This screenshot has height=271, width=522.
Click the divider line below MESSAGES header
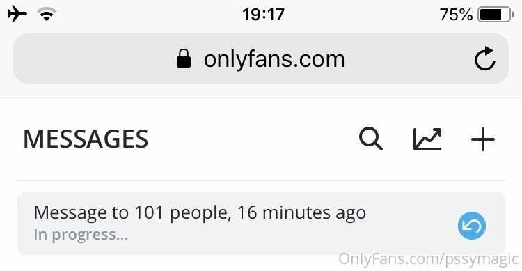click(x=261, y=180)
